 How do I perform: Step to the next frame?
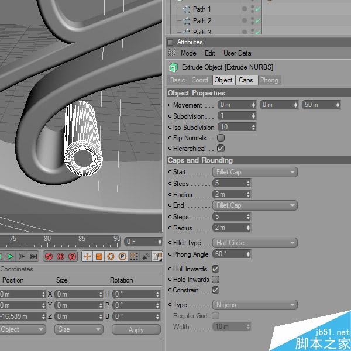pos(22,256)
